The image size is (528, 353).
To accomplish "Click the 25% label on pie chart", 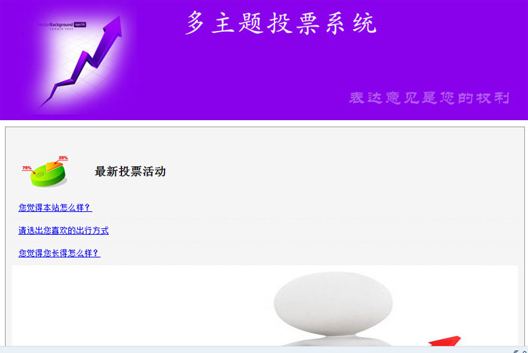I will click(63, 158).
